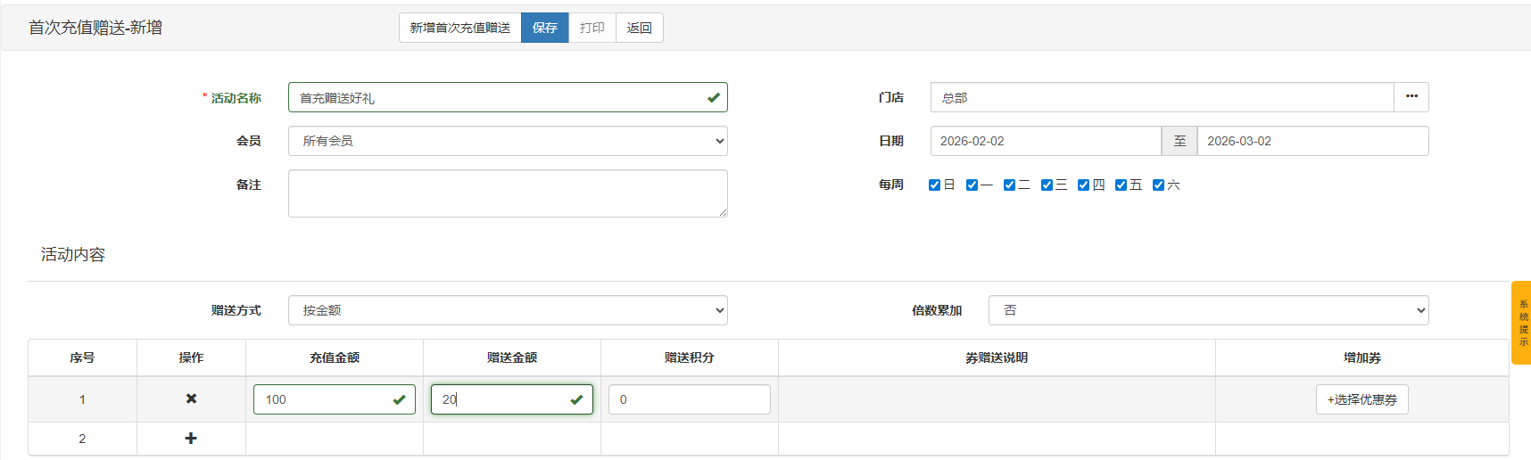Click the X delete icon in row 1
This screenshot has height=460, width=1531.
pyautogui.click(x=191, y=399)
